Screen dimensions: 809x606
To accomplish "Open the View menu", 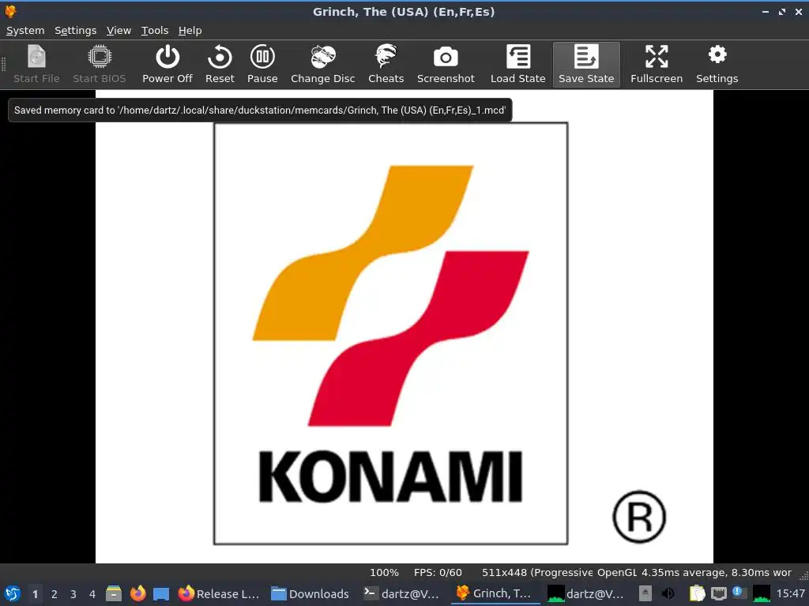I will [x=119, y=31].
